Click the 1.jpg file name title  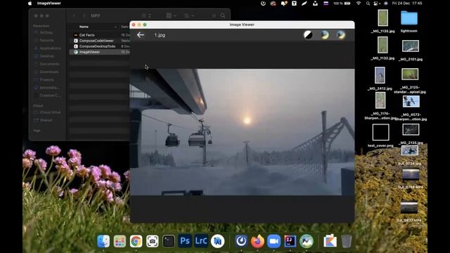pyautogui.click(x=160, y=35)
